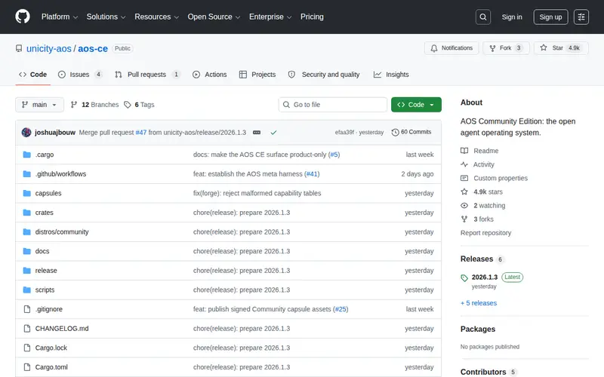Open pull request #47 link in commit
This screenshot has height=377, width=604.
coord(141,133)
